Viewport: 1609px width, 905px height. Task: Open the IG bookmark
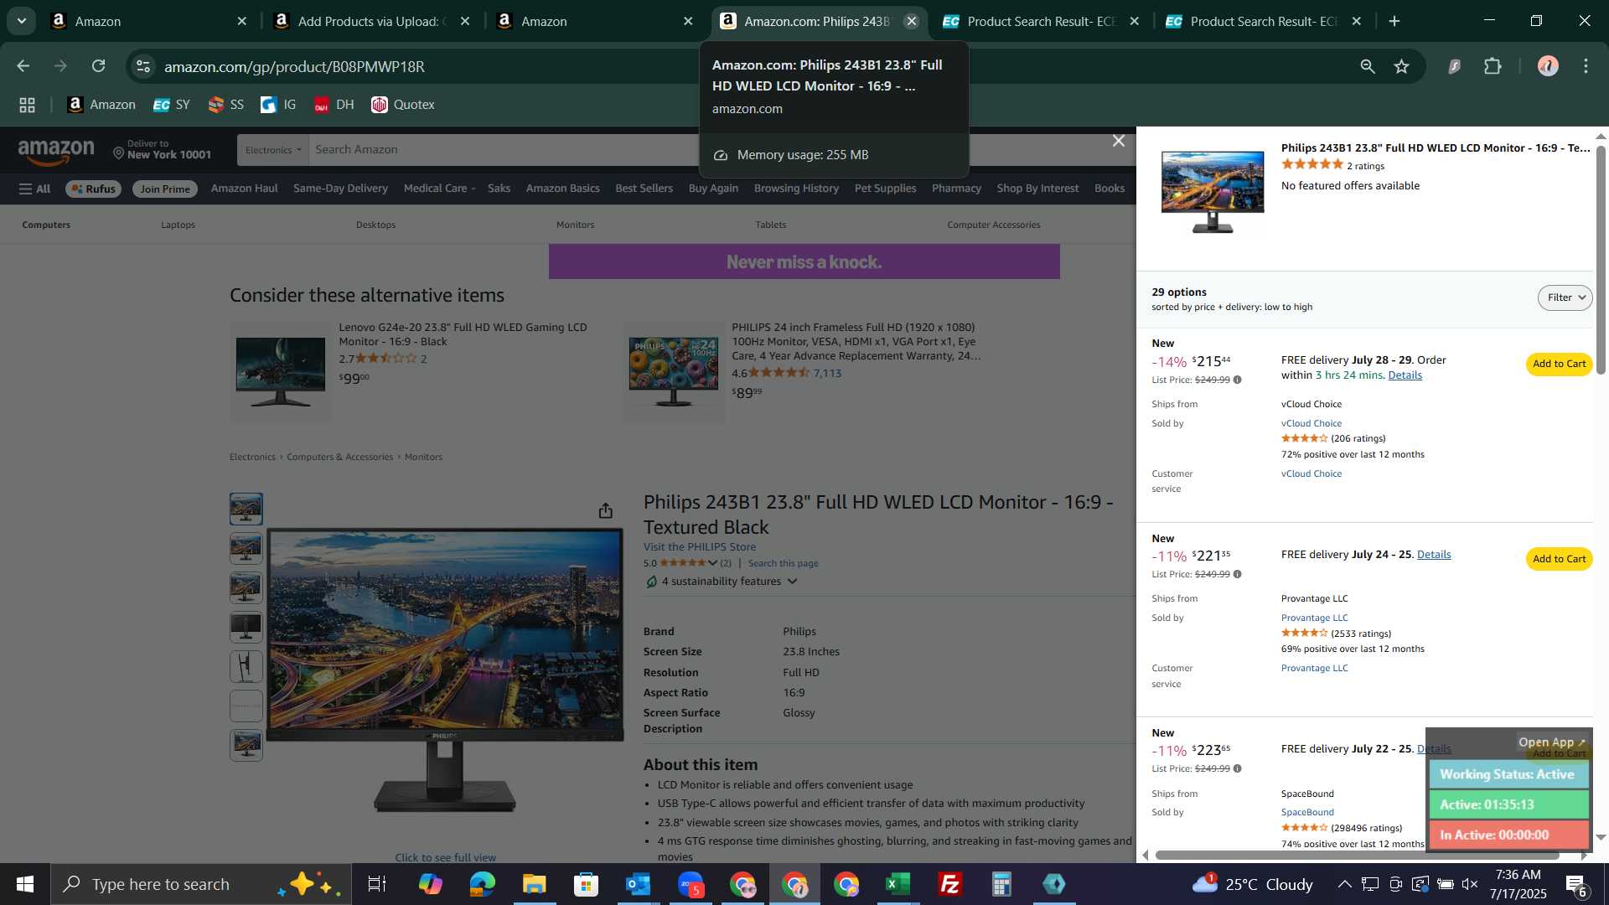(278, 105)
